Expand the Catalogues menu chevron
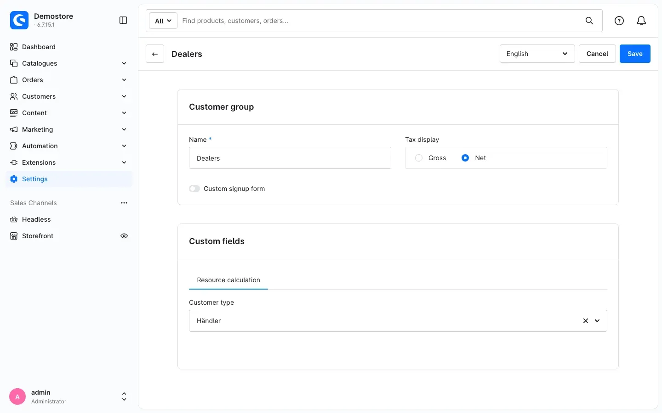 click(124, 63)
